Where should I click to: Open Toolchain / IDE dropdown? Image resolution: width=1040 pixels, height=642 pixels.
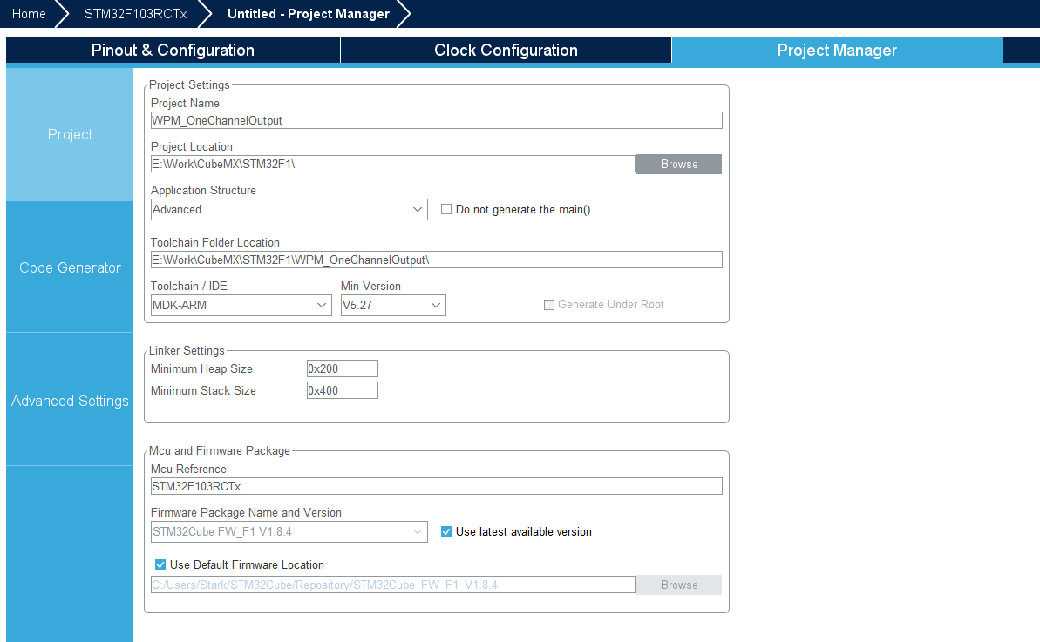[x=241, y=306]
